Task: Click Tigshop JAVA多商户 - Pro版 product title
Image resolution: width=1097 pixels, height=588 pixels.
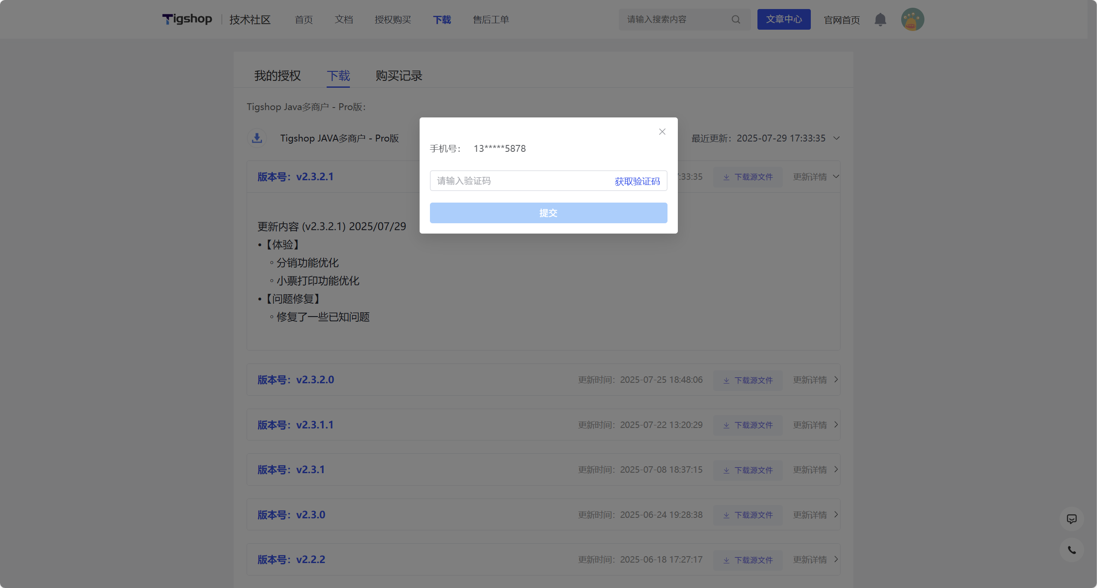Action: [340, 138]
